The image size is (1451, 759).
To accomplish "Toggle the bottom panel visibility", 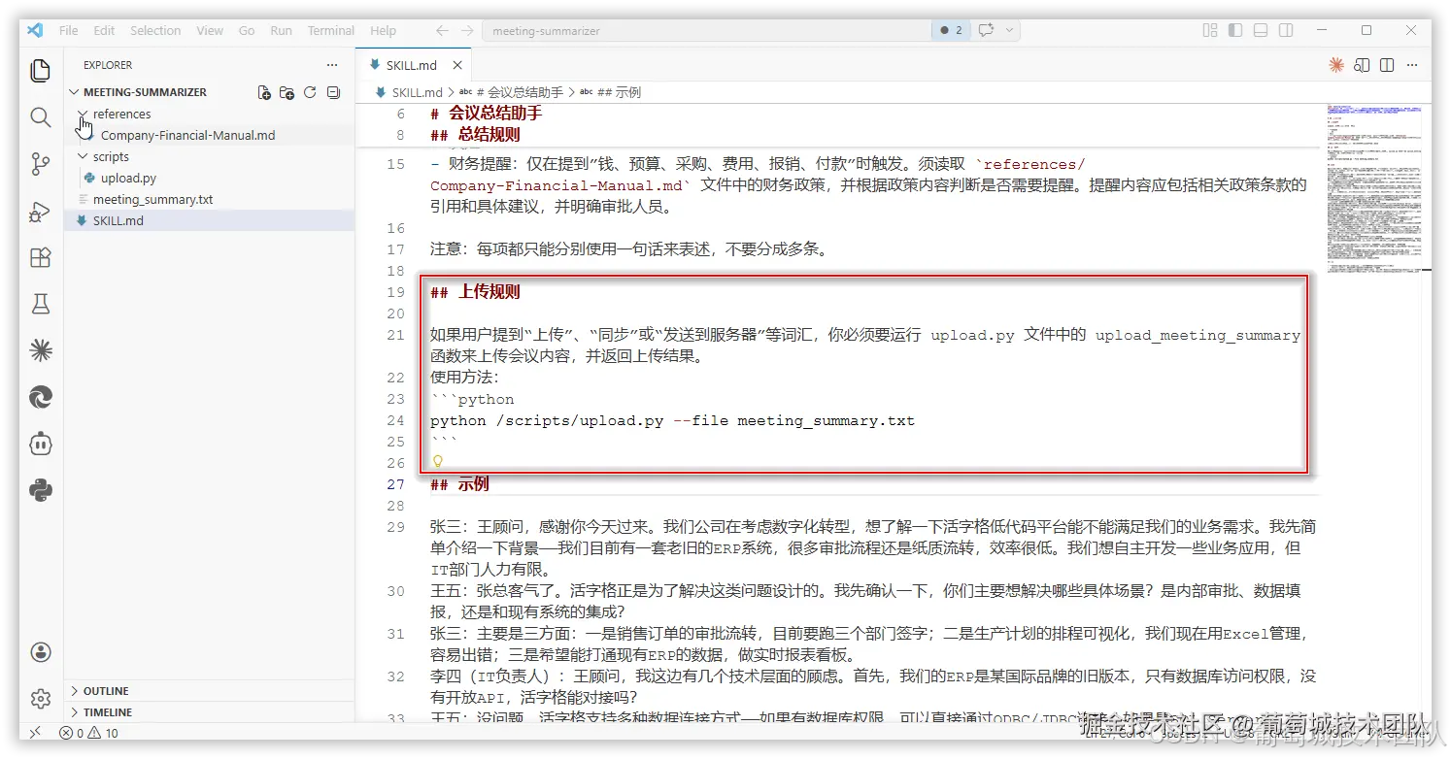I will [1260, 30].
